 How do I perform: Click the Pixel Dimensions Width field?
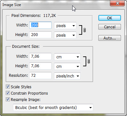click(40, 25)
